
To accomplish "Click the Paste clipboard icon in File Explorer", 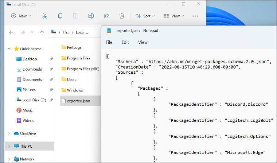I will coord(75,16).
